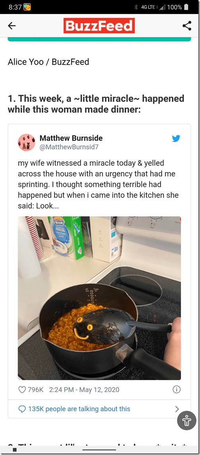This screenshot has height=455, width=200.
Task: Tap the tweet timestamp May 12, 2020
Action: tap(84, 389)
